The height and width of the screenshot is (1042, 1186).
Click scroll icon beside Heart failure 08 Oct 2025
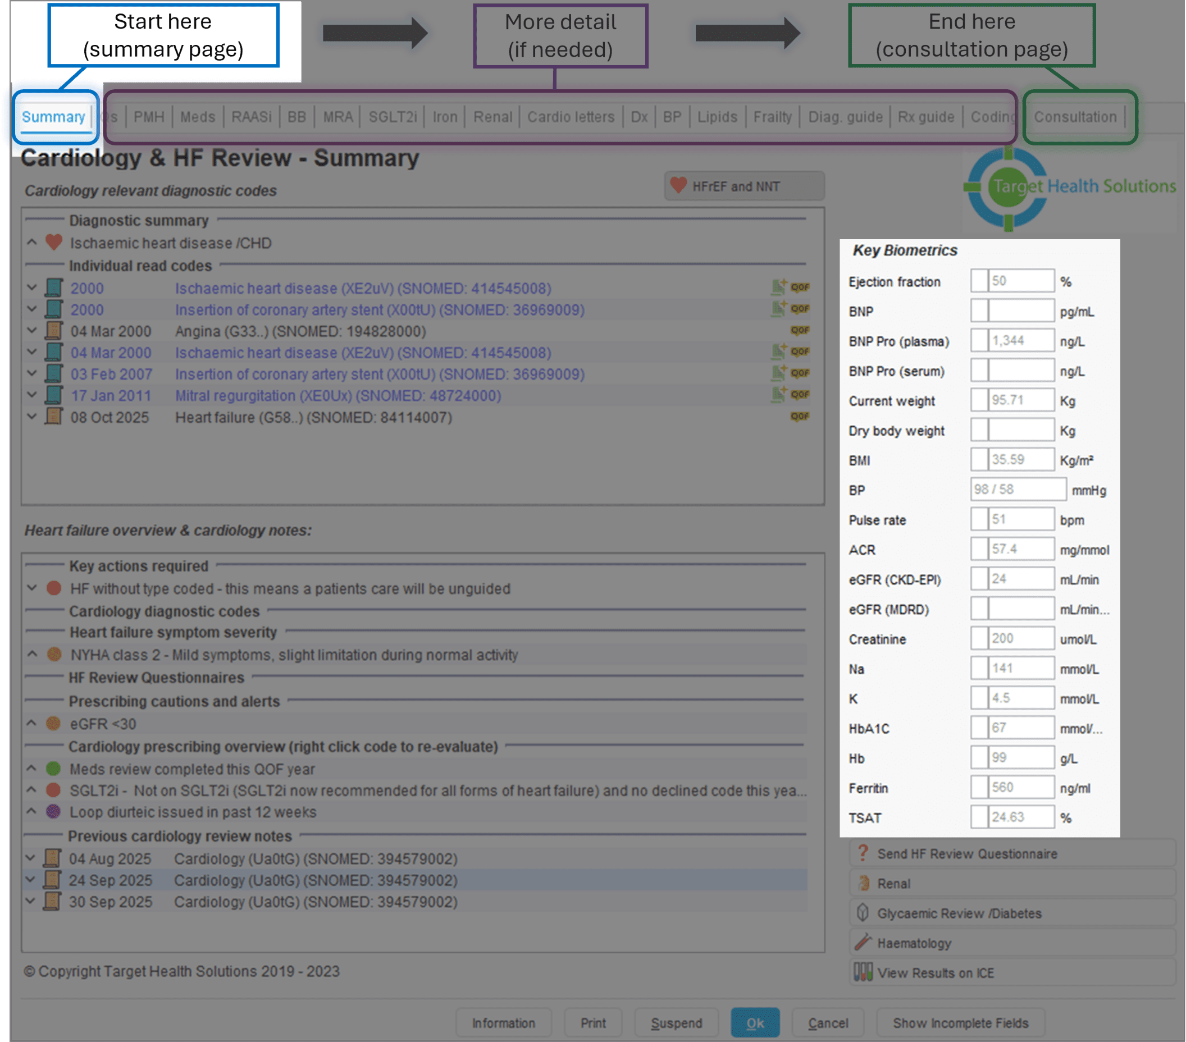pyautogui.click(x=53, y=417)
